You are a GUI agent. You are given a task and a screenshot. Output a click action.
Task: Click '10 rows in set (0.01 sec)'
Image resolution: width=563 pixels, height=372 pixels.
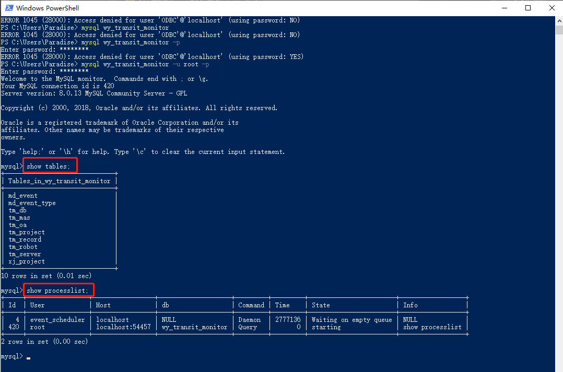click(46, 276)
